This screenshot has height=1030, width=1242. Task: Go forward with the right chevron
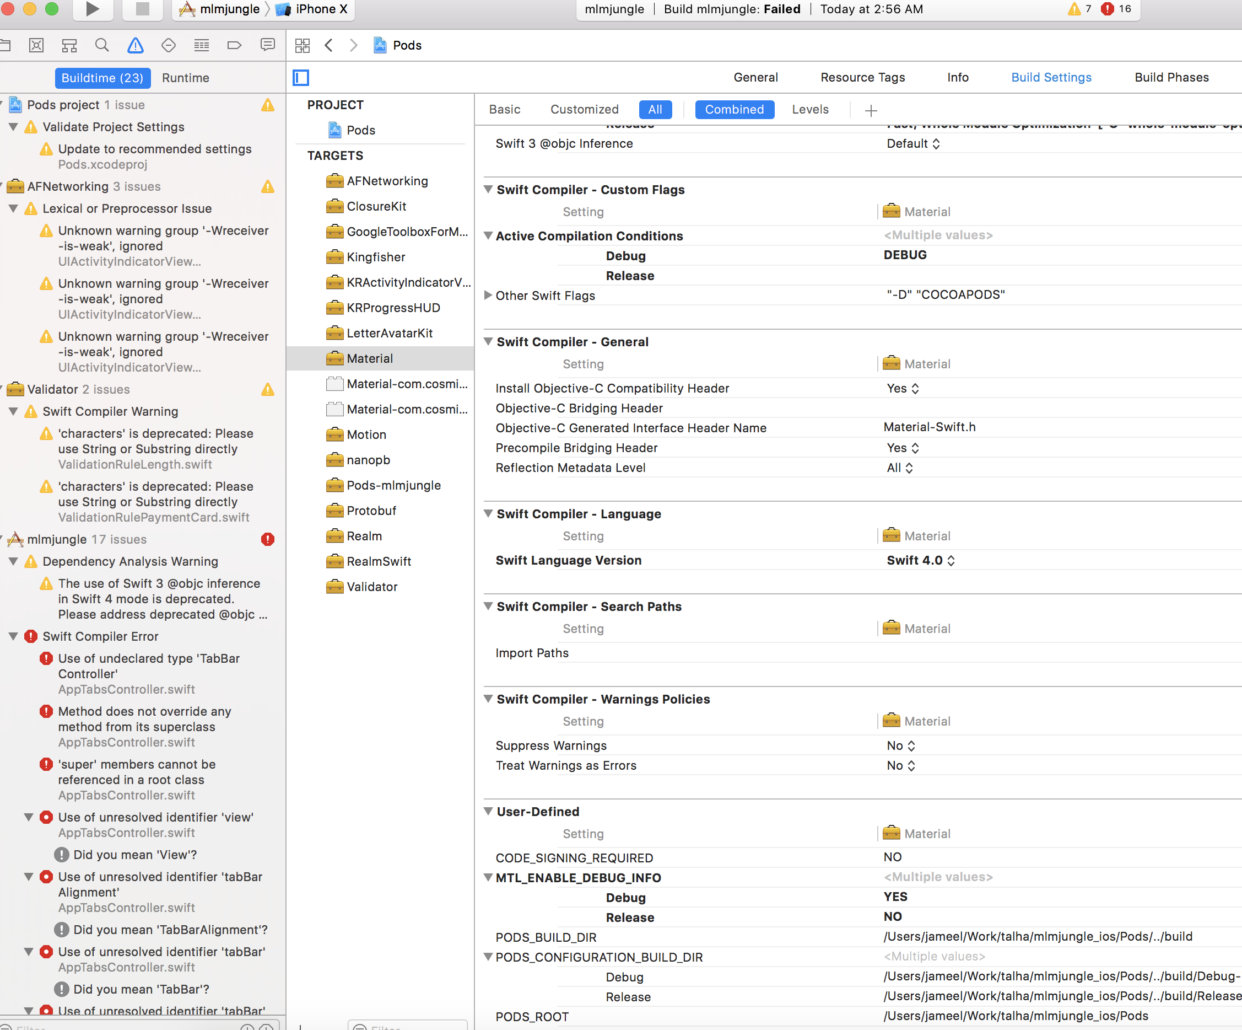pos(354,46)
